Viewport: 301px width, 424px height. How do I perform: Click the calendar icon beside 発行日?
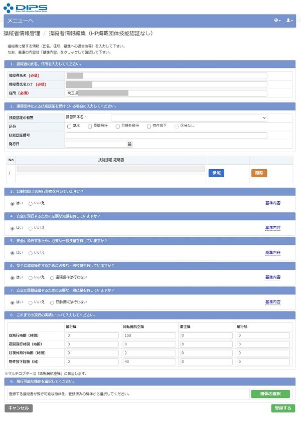coord(129,144)
